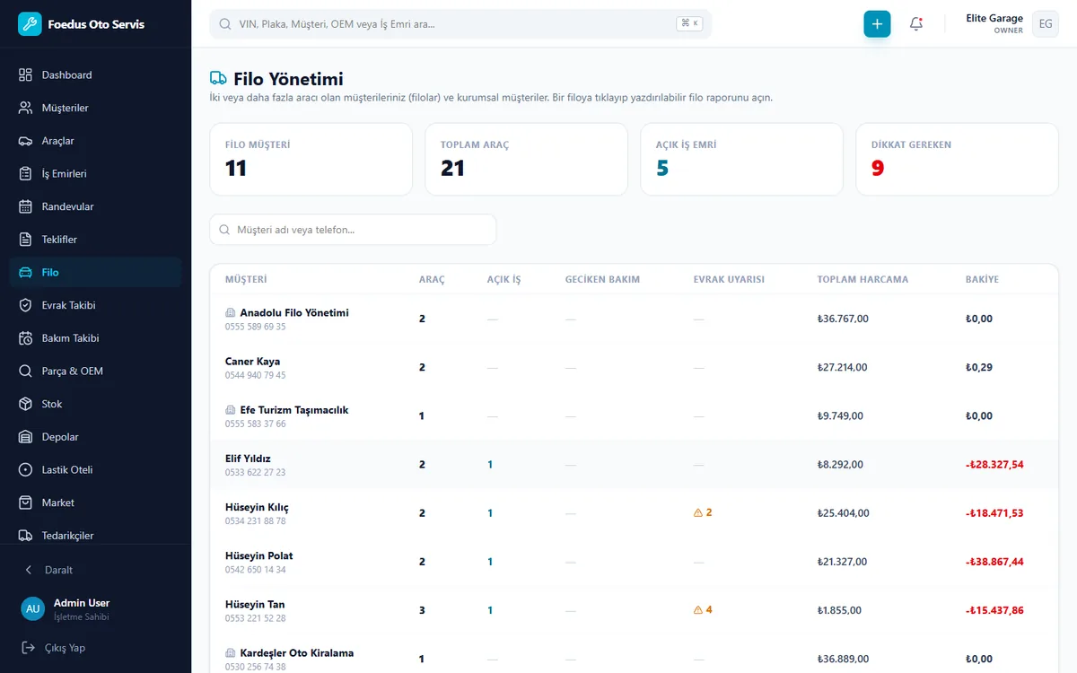The image size is (1077, 673).
Task: Click the Toplam Harcama column header
Action: pyautogui.click(x=862, y=280)
